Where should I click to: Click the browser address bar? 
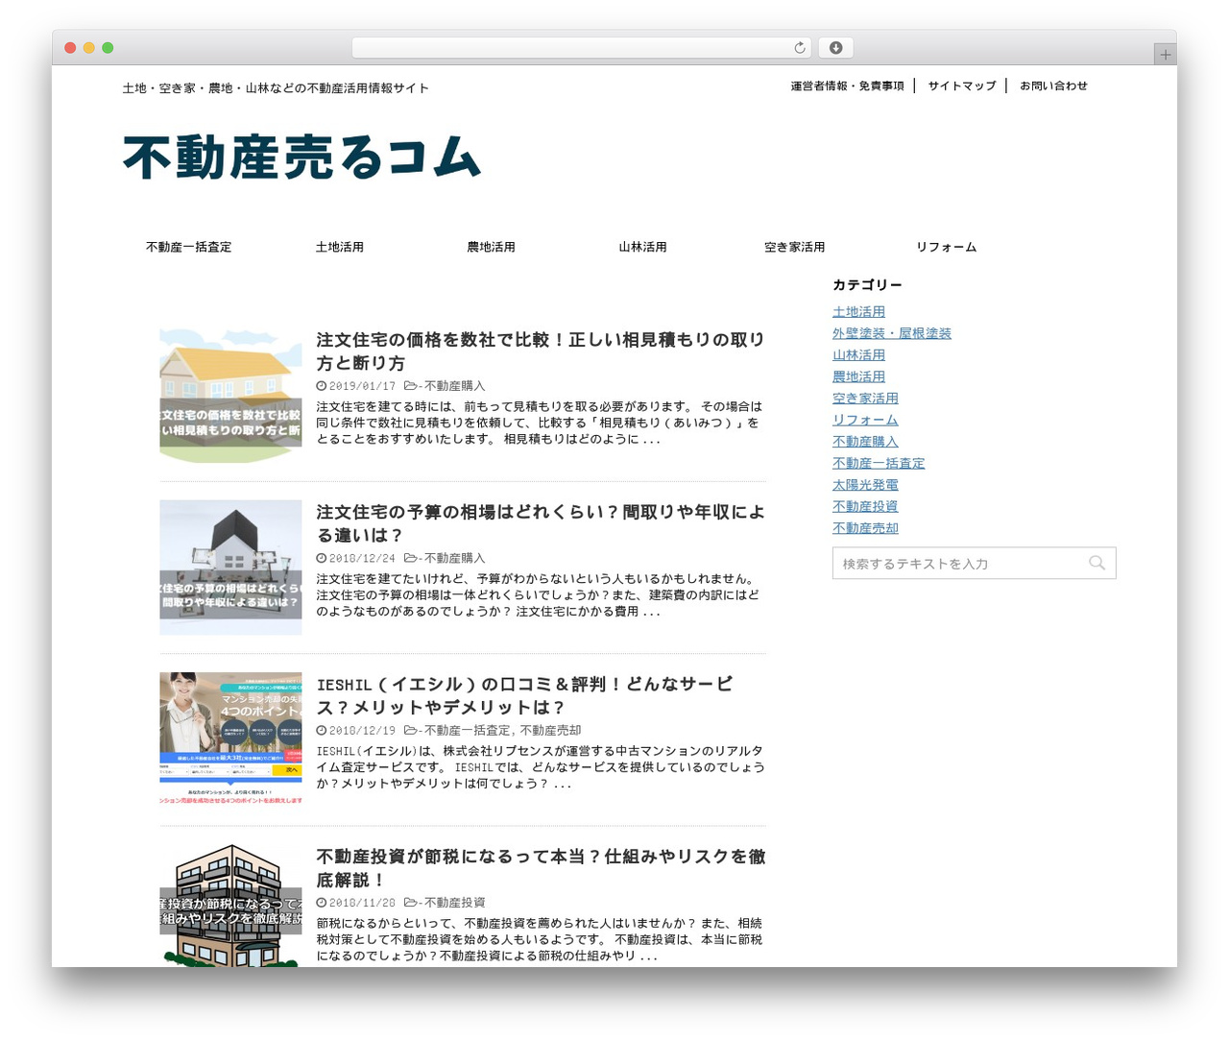pos(581,48)
